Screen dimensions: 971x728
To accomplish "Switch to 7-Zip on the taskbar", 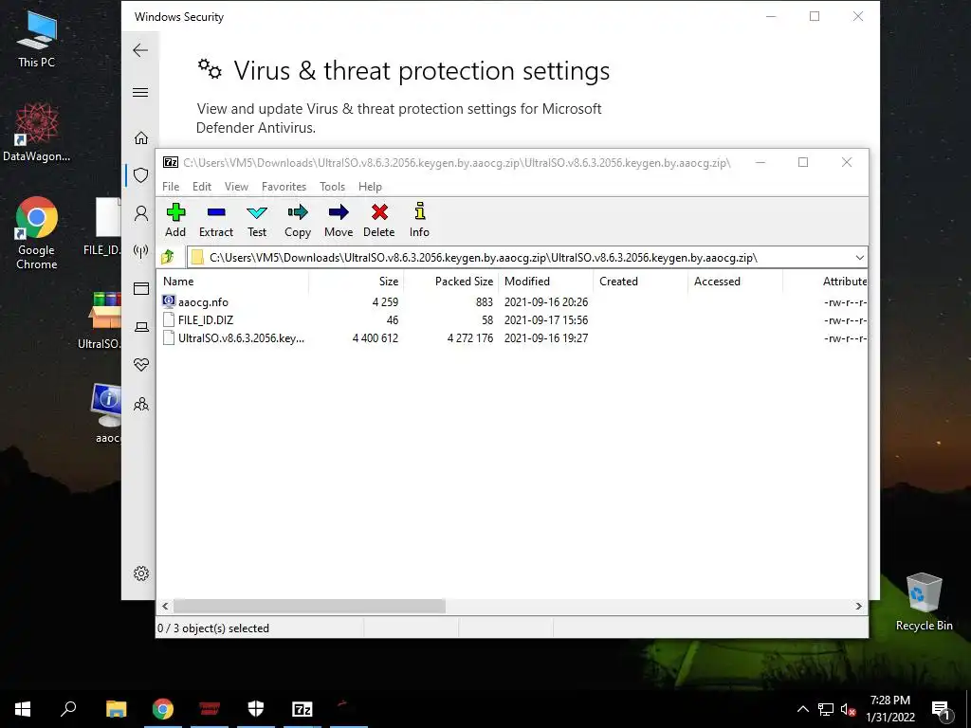I will (x=302, y=709).
